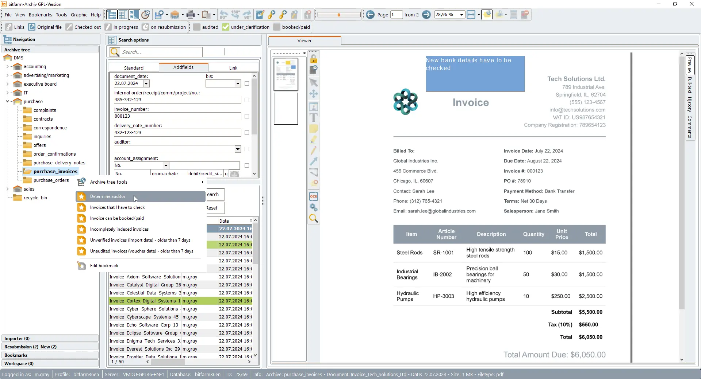
Task: Click the first link key icon
Action: [271, 15]
